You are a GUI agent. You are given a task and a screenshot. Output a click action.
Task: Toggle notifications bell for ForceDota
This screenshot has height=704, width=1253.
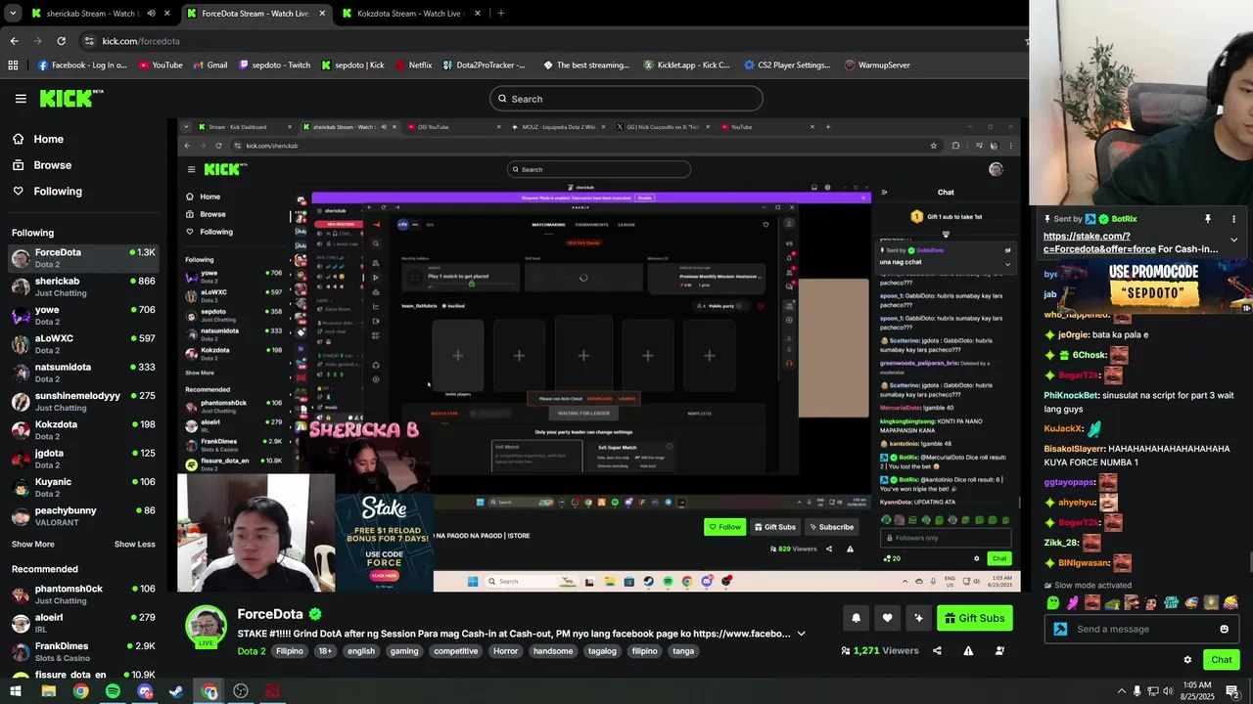coord(856,618)
